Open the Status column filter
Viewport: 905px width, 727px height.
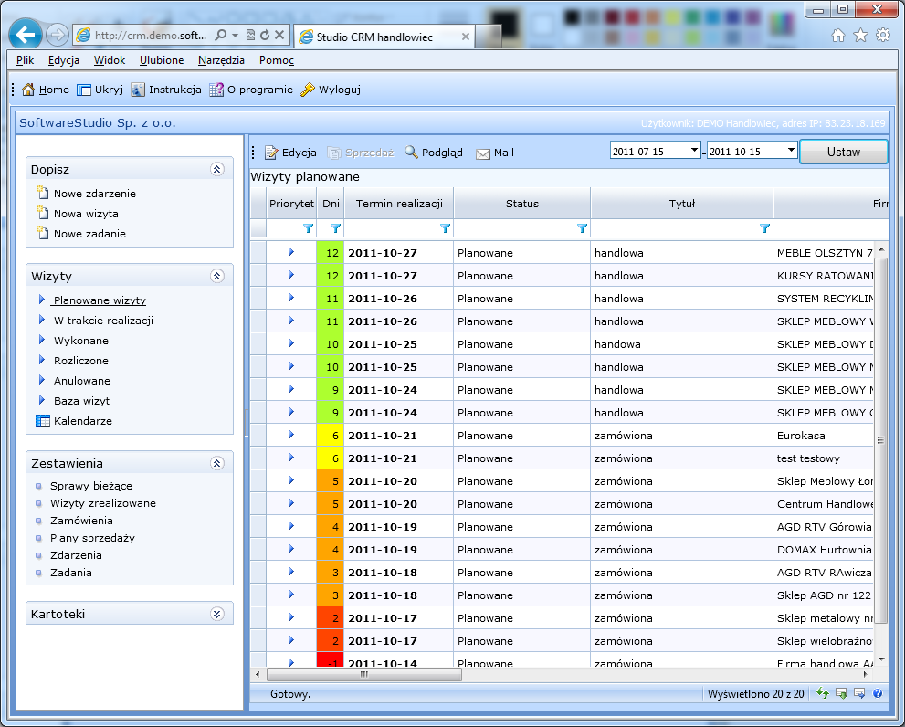pos(582,228)
